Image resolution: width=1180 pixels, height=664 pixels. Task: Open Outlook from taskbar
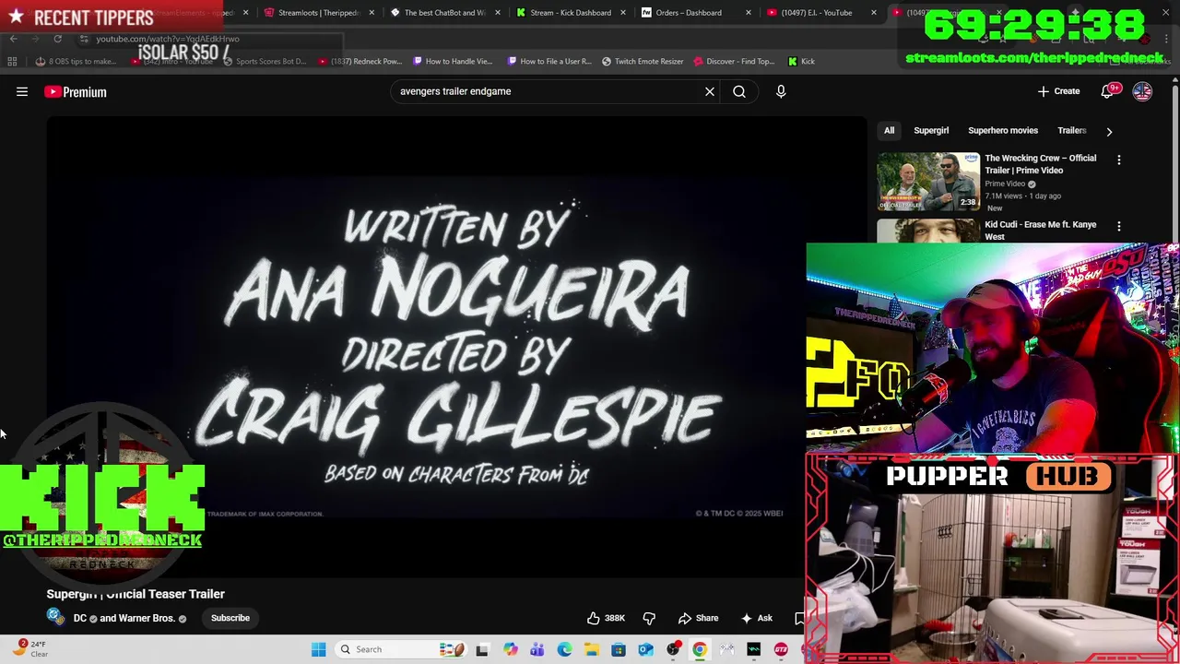pyautogui.click(x=645, y=649)
